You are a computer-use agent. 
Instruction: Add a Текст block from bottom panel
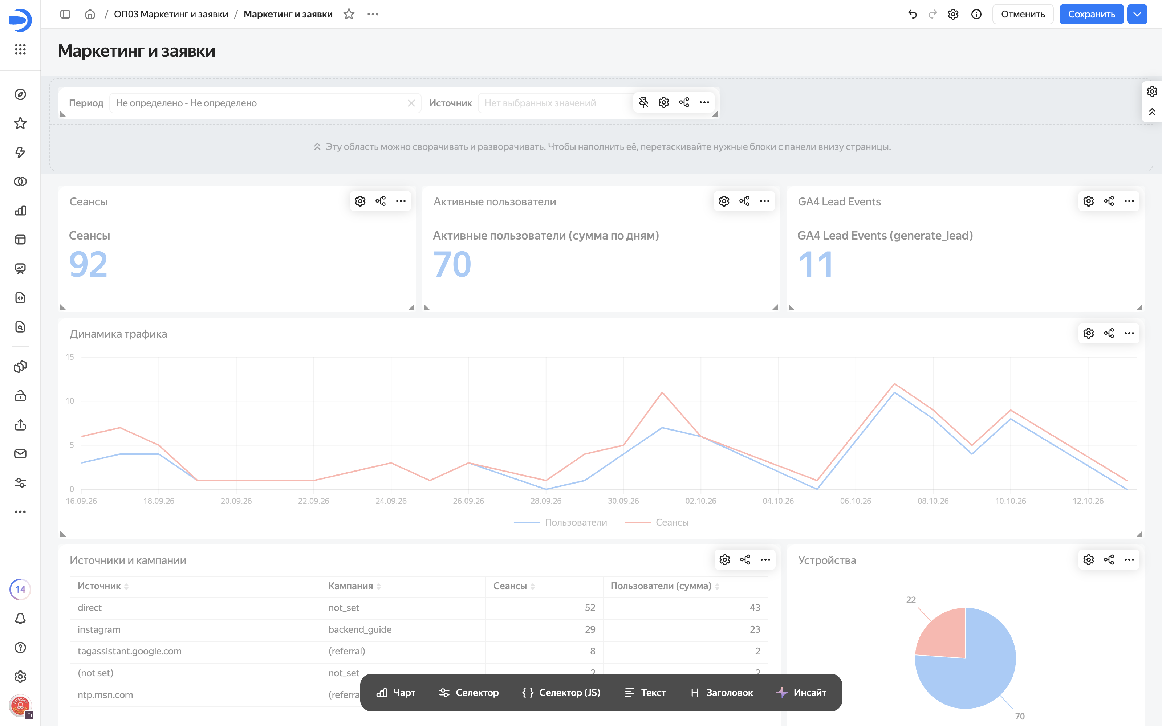pos(645,692)
